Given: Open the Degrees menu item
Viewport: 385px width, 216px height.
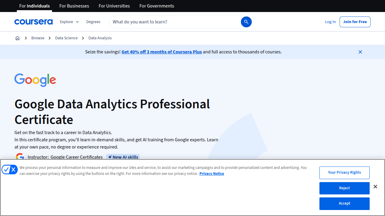Looking at the screenshot, I should point(93,22).
